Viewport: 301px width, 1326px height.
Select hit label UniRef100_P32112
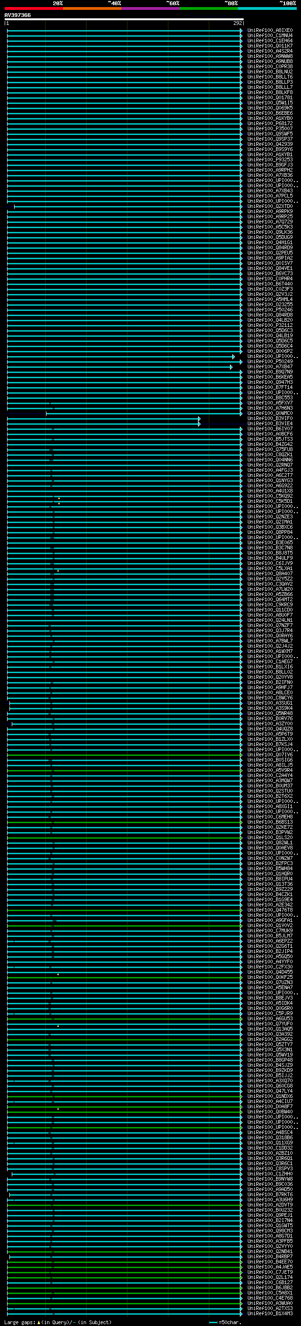(269, 326)
